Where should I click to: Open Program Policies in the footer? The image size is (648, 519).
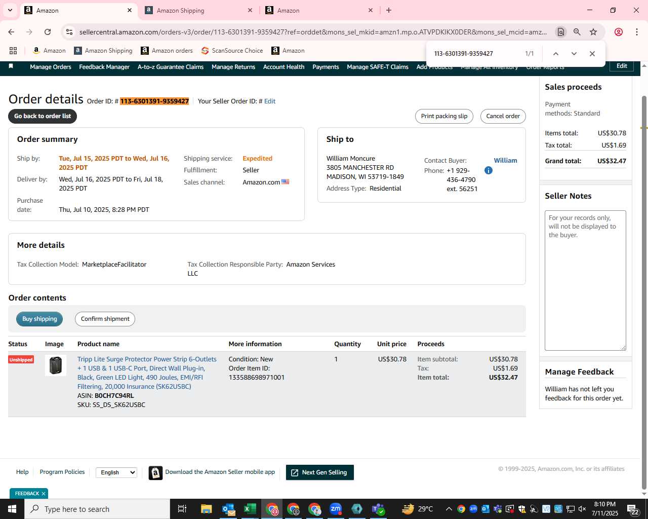coord(62,472)
